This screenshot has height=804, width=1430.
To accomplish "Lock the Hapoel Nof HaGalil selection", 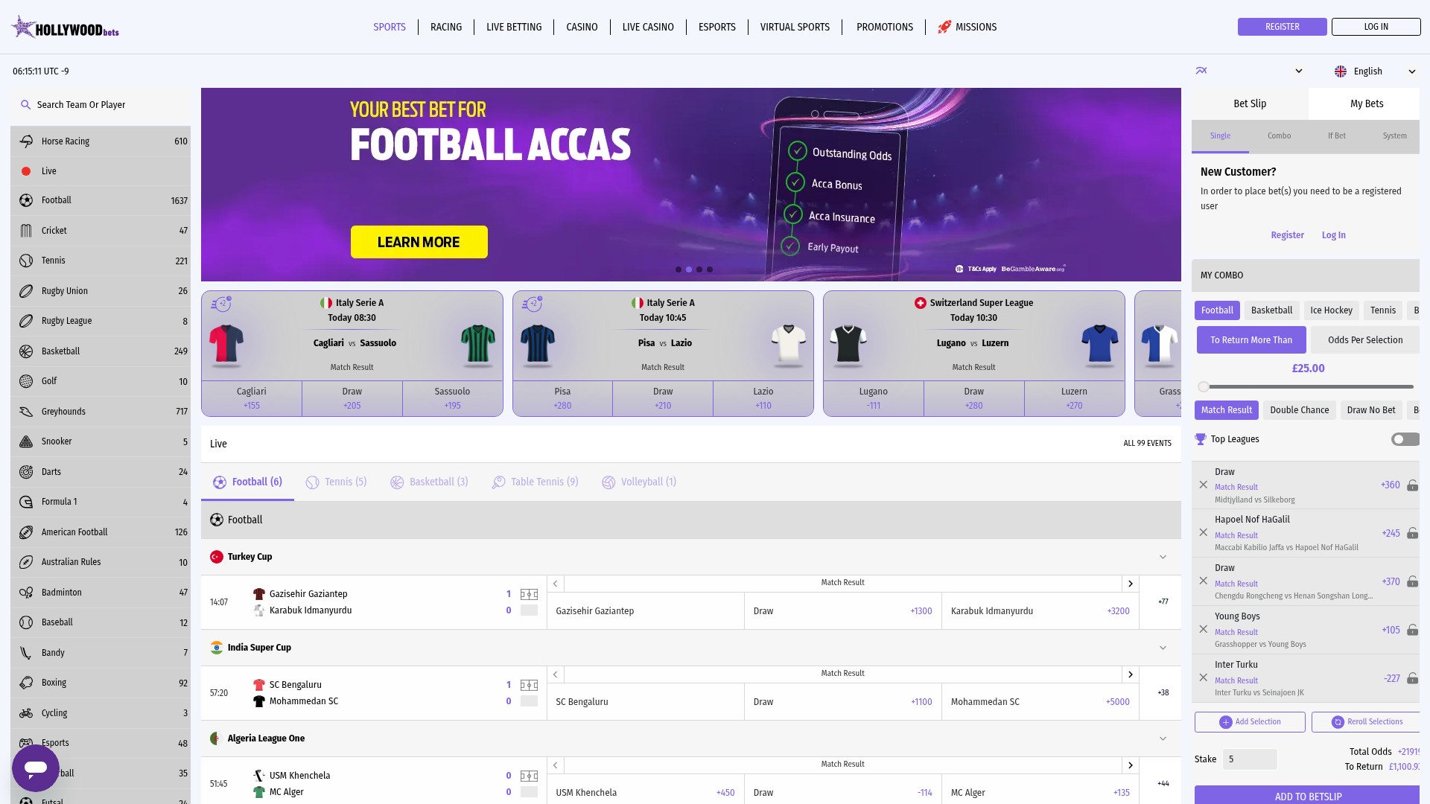I will [1412, 534].
